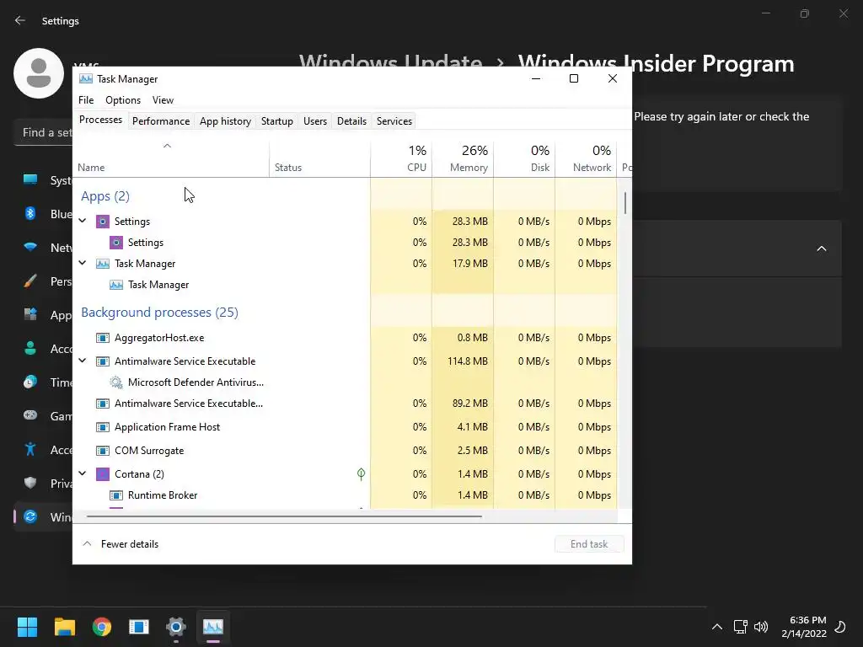This screenshot has width=863, height=647.
Task: Click the network monitor tray icon
Action: tap(740, 627)
